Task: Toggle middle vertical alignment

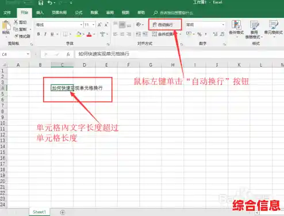Action: click(x=122, y=25)
